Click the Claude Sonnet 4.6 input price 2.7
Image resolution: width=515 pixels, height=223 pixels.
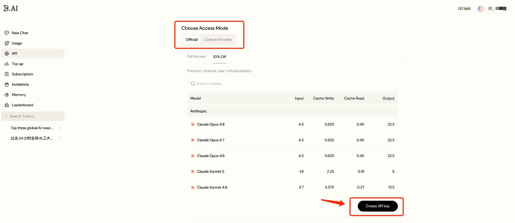pyautogui.click(x=301, y=187)
